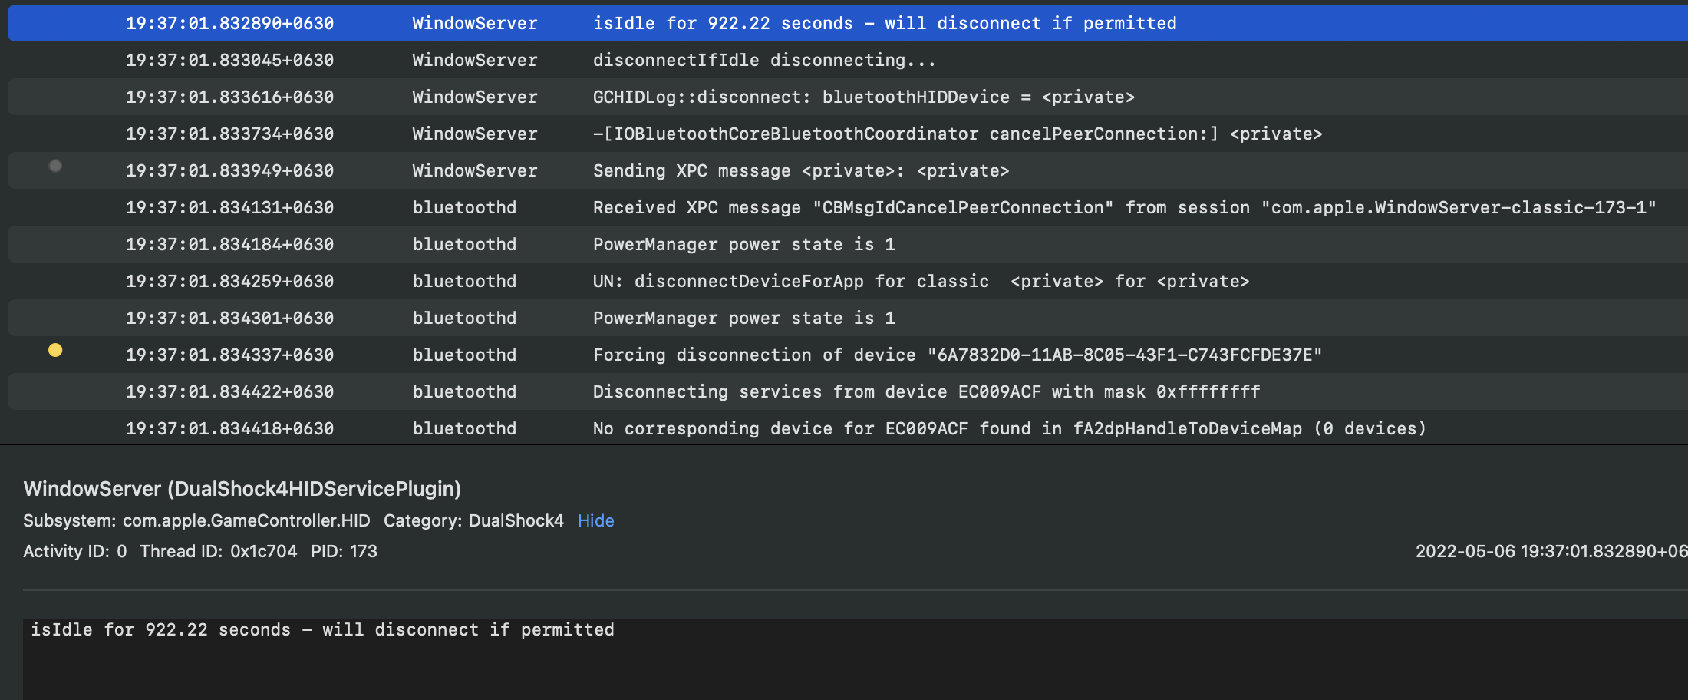Click the Thread ID 0x1c704 detail text

(218, 552)
